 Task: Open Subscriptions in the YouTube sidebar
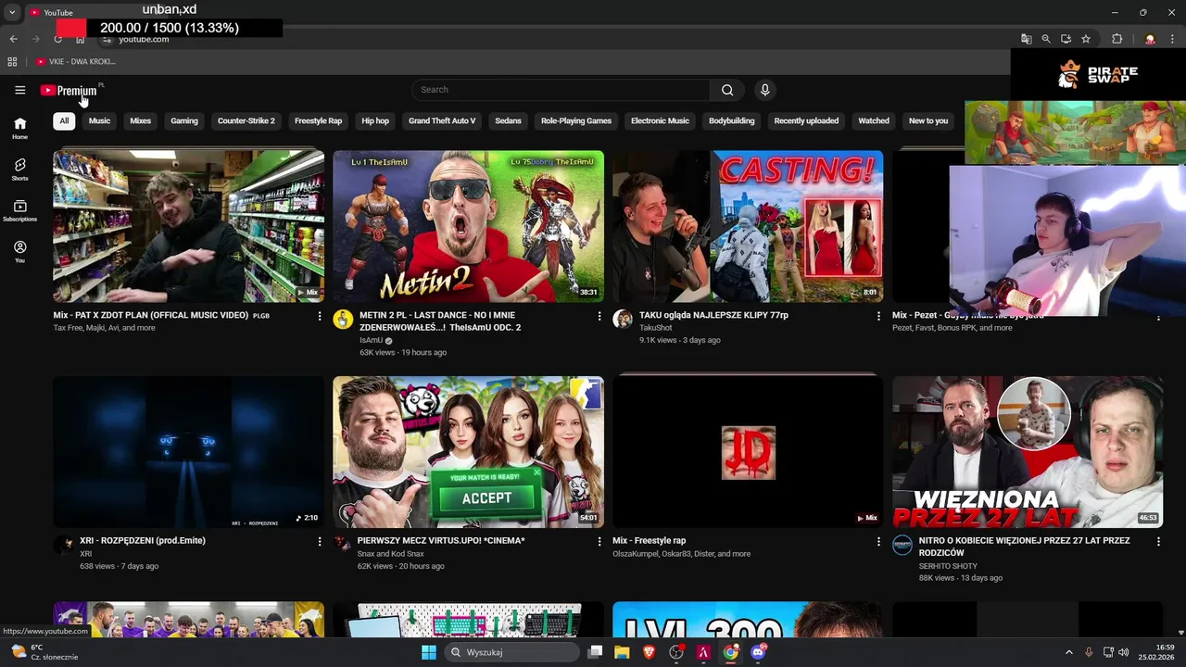click(19, 211)
